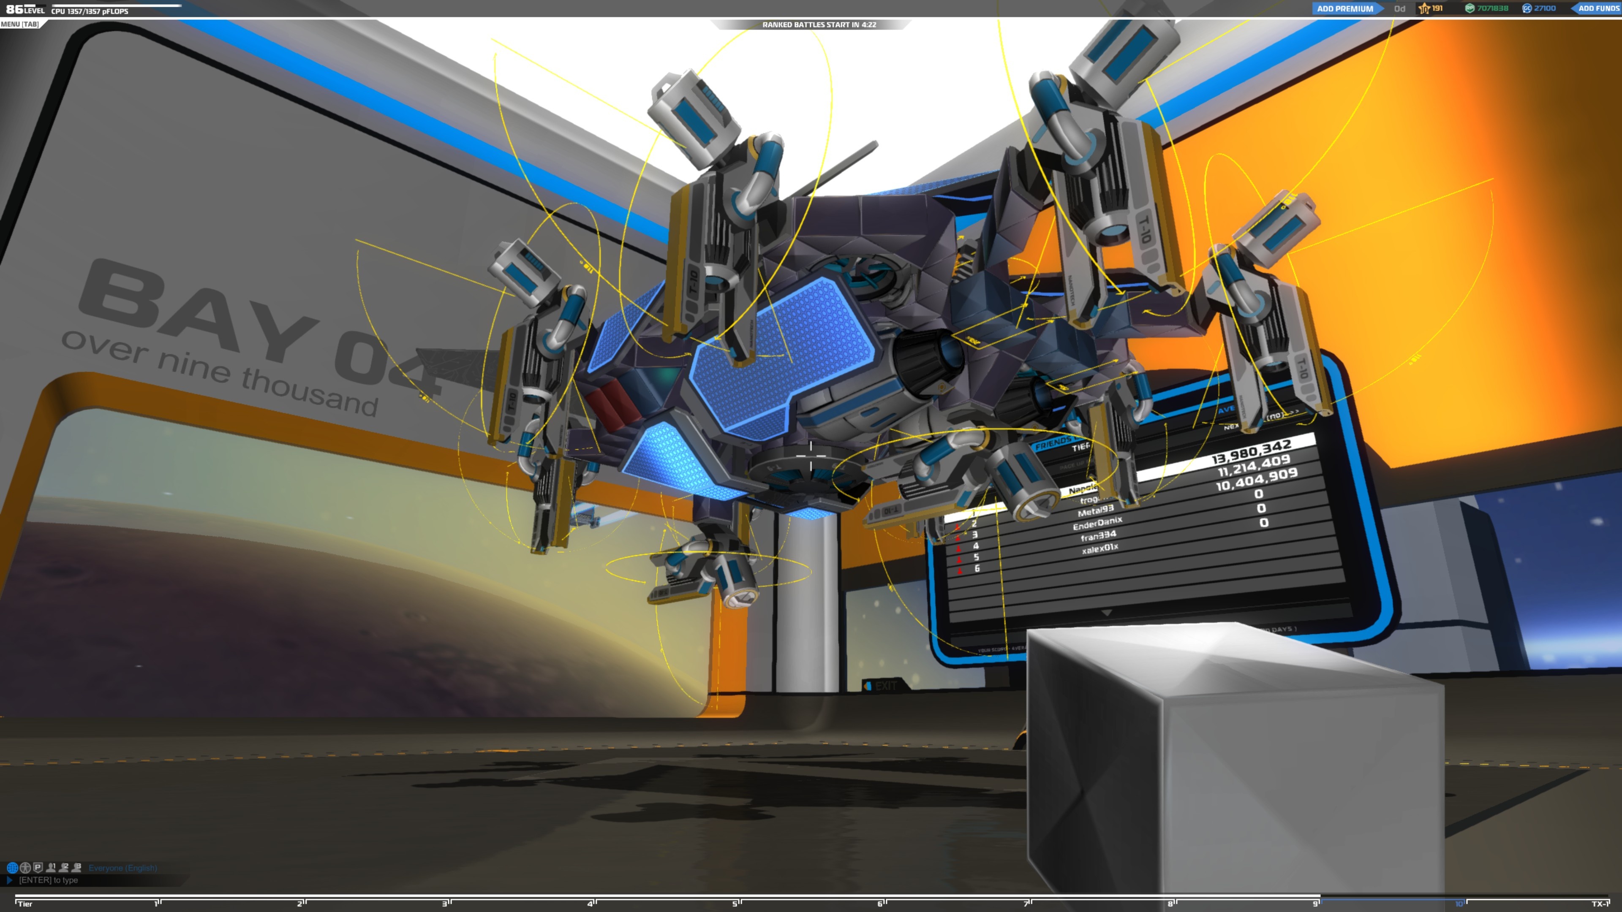Click the human figure chat channel icon

coord(25,867)
